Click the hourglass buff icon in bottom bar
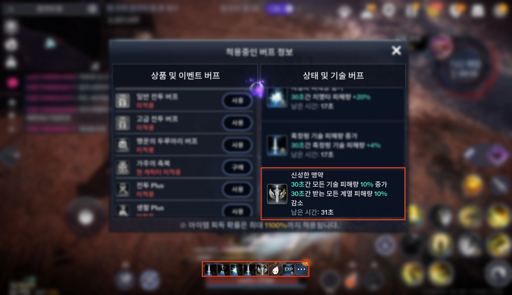Viewport: 512px width, 295px height. [x=223, y=269]
